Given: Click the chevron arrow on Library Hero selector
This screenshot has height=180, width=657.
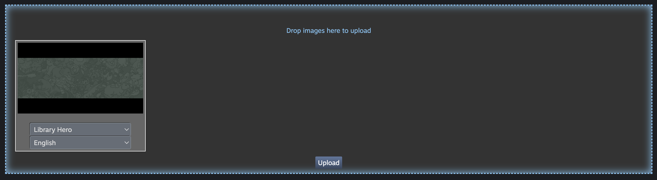Looking at the screenshot, I should point(126,129).
